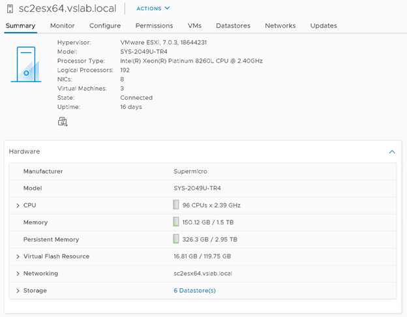This screenshot has width=407, height=317.
Task: Switch to the Monitor tab
Action: pos(63,26)
